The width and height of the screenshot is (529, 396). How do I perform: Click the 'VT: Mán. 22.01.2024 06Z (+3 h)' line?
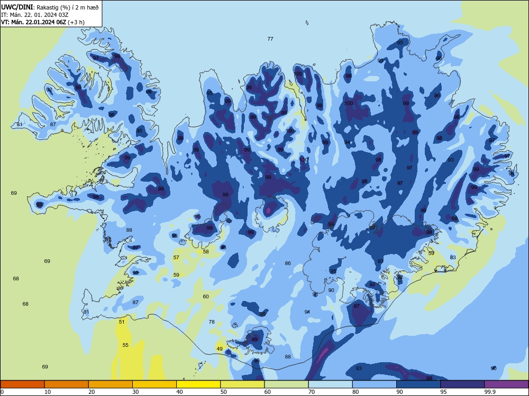point(43,22)
